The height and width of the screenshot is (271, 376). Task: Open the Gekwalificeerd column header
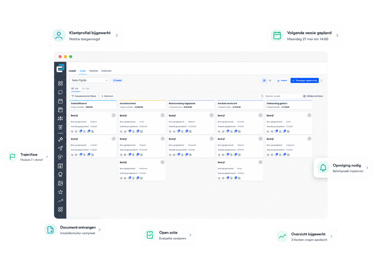click(93, 105)
